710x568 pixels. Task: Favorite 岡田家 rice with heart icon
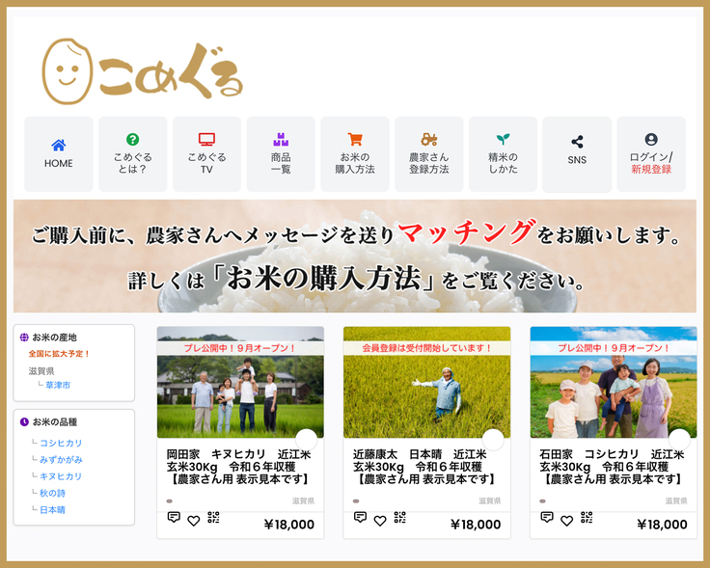[x=194, y=520]
